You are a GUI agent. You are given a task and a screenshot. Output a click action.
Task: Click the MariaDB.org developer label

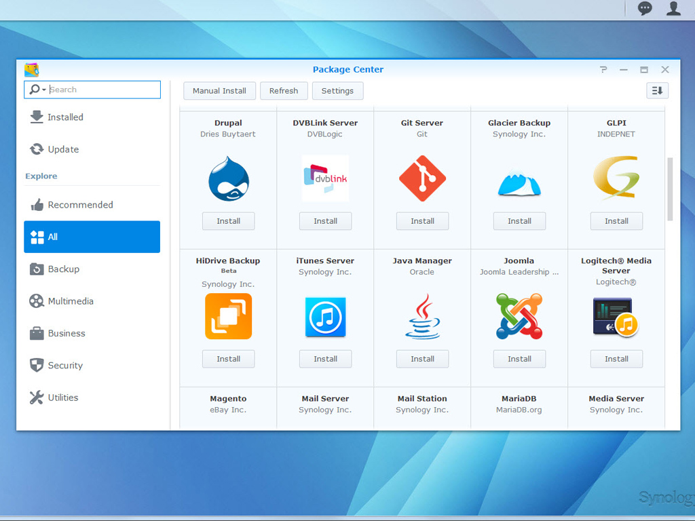[x=519, y=410]
